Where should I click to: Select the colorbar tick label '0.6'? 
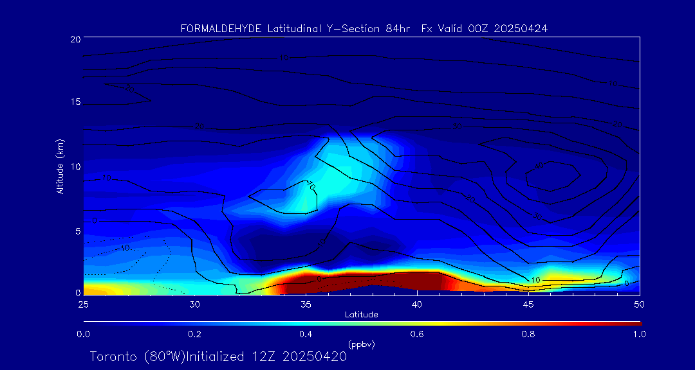click(x=417, y=334)
